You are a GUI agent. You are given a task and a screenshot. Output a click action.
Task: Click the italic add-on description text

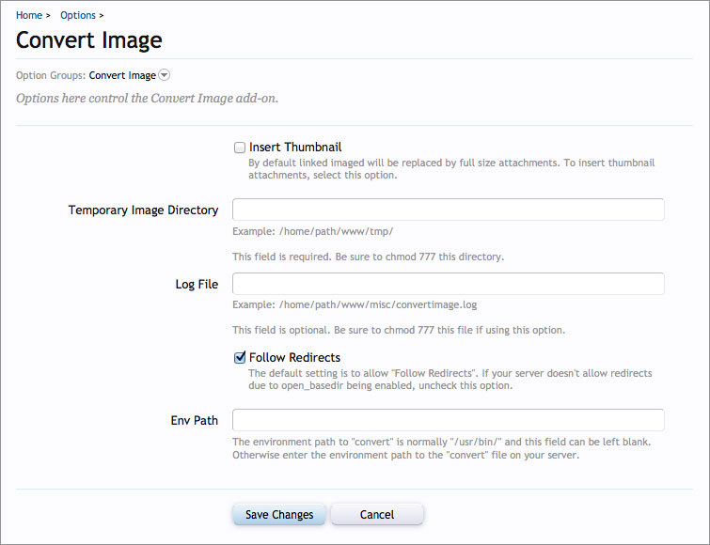148,98
